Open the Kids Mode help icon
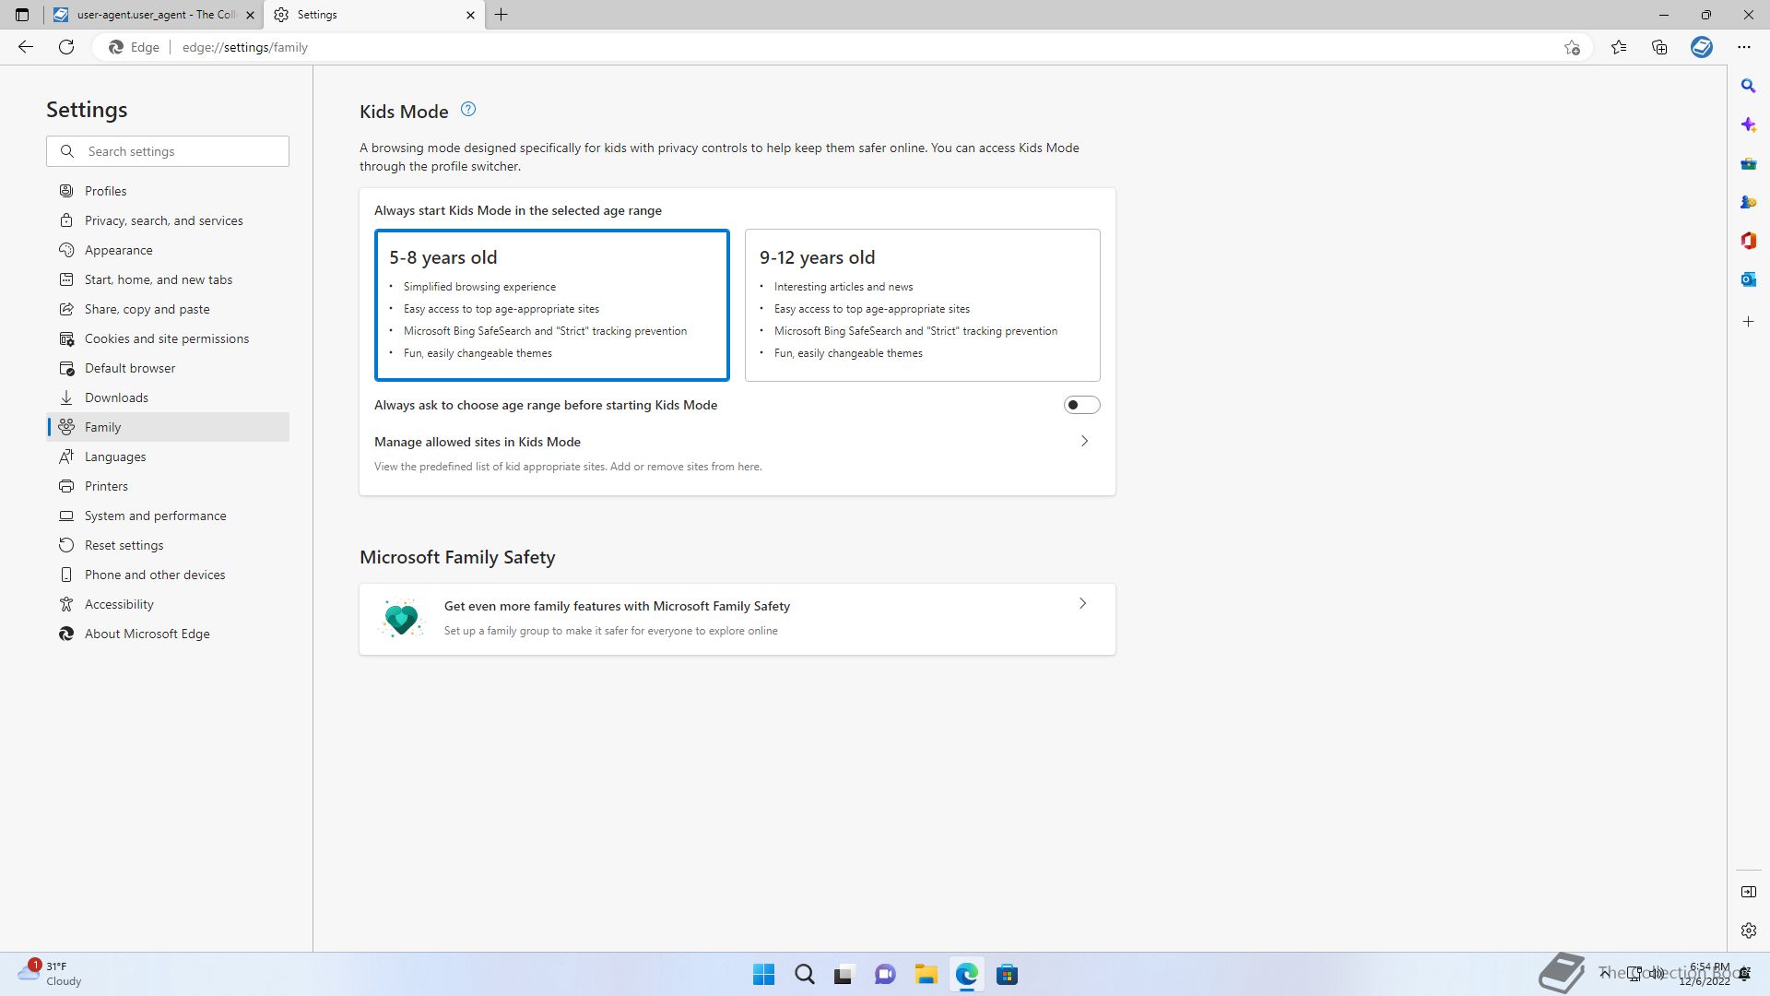This screenshot has height=996, width=1770. (x=468, y=110)
